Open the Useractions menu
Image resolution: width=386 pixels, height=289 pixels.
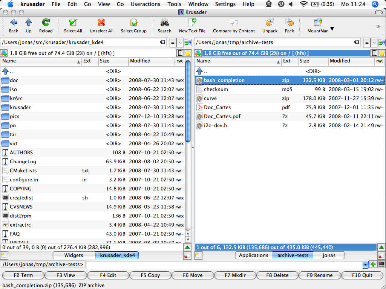click(146, 4)
